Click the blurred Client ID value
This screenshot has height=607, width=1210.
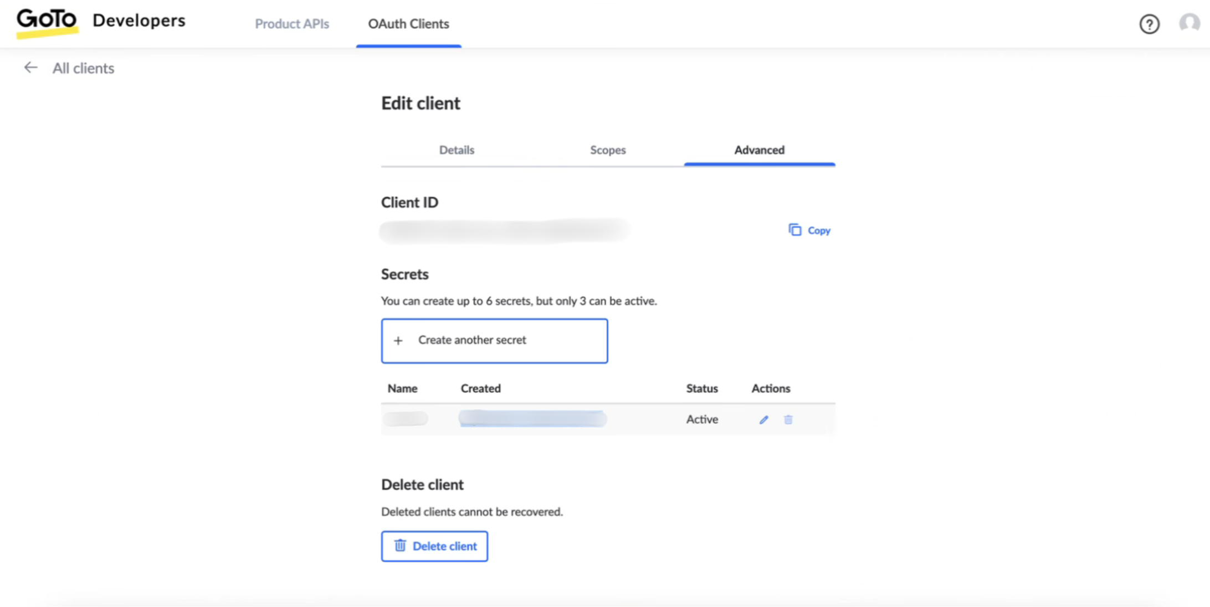(504, 231)
